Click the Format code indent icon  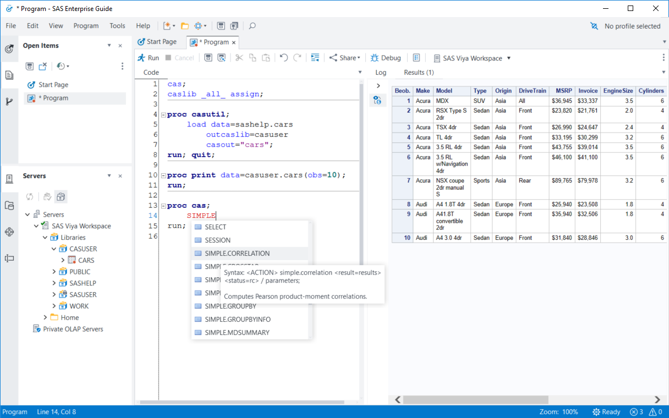pos(315,58)
